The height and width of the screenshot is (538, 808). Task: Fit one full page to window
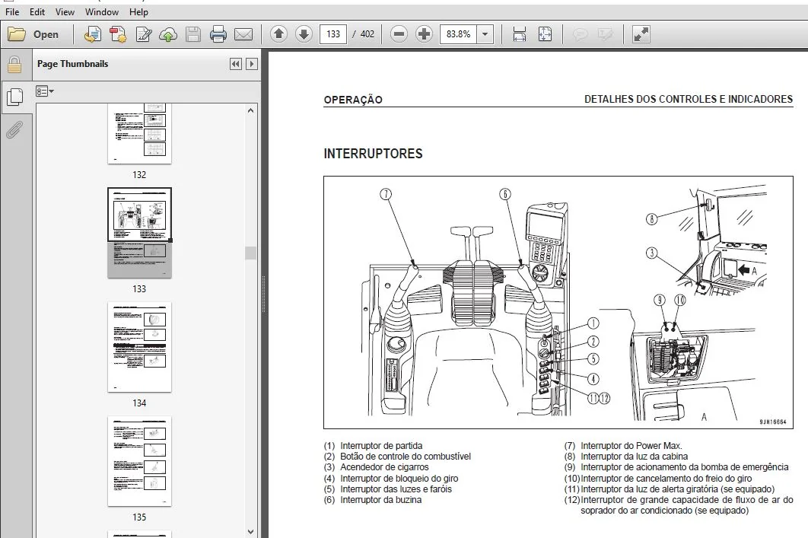[x=545, y=34]
